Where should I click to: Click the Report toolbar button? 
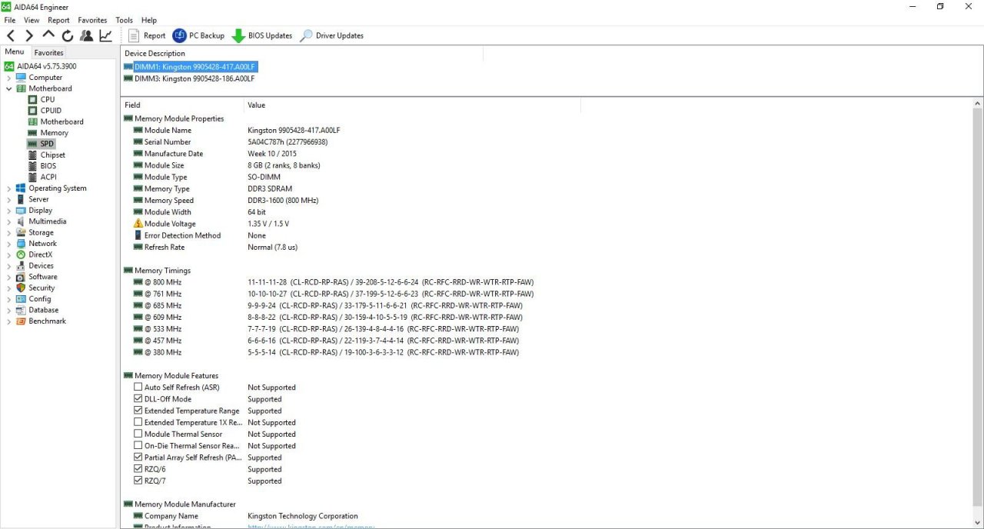[146, 35]
